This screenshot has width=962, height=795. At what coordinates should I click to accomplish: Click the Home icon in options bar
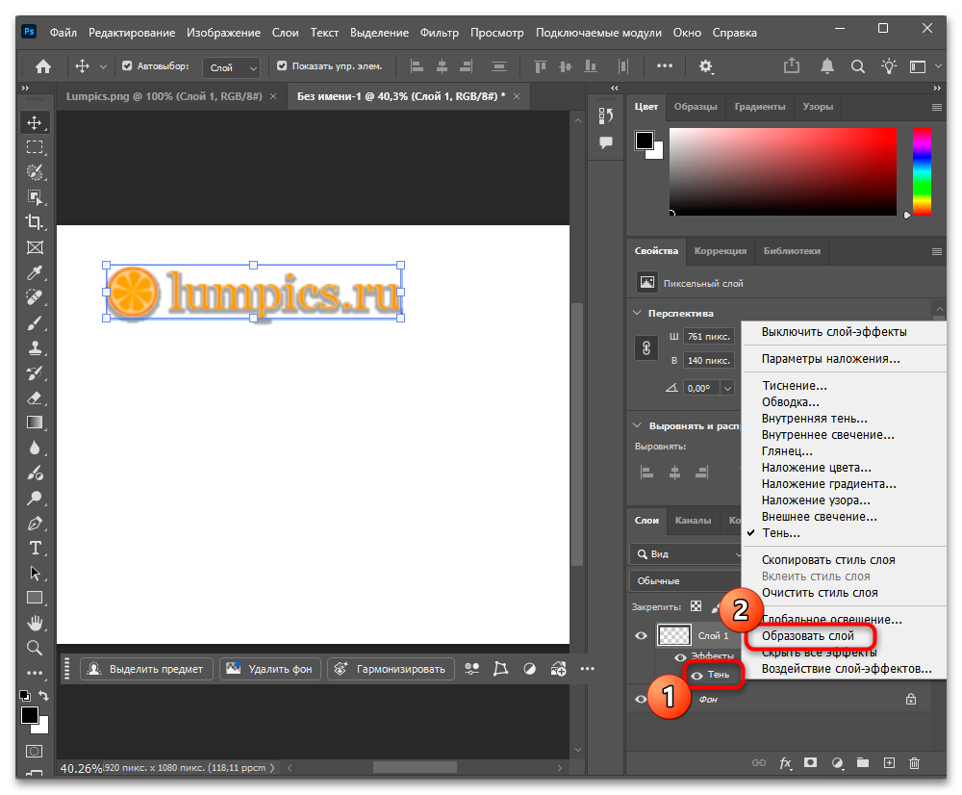pos(43,66)
